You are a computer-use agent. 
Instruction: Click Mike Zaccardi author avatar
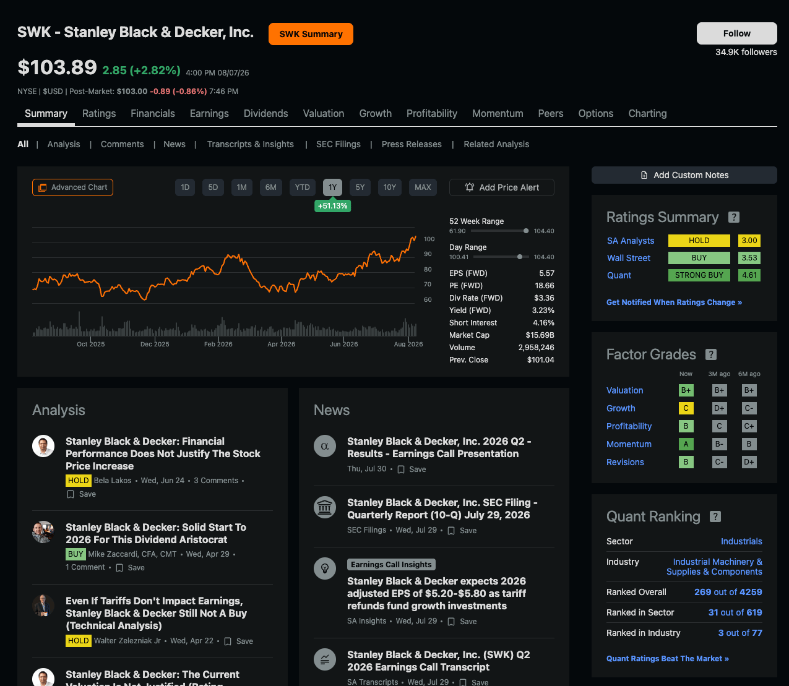[43, 532]
